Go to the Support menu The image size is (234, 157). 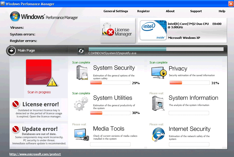(196, 11)
